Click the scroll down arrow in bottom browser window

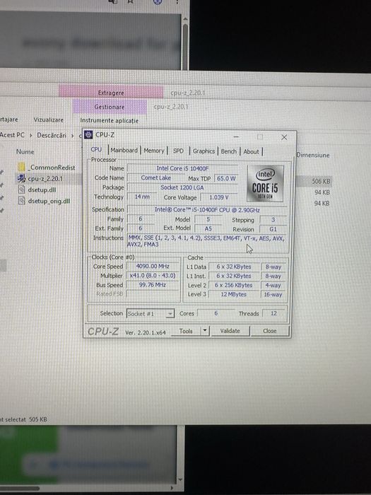pos(180,479)
